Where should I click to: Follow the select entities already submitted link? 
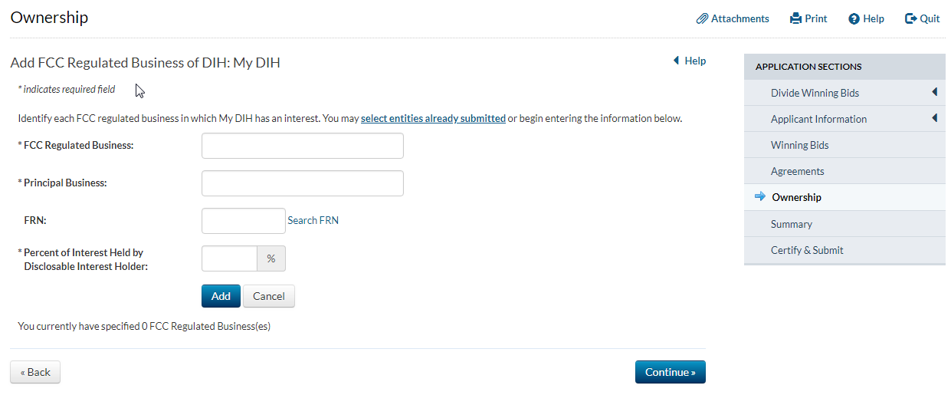coord(433,119)
